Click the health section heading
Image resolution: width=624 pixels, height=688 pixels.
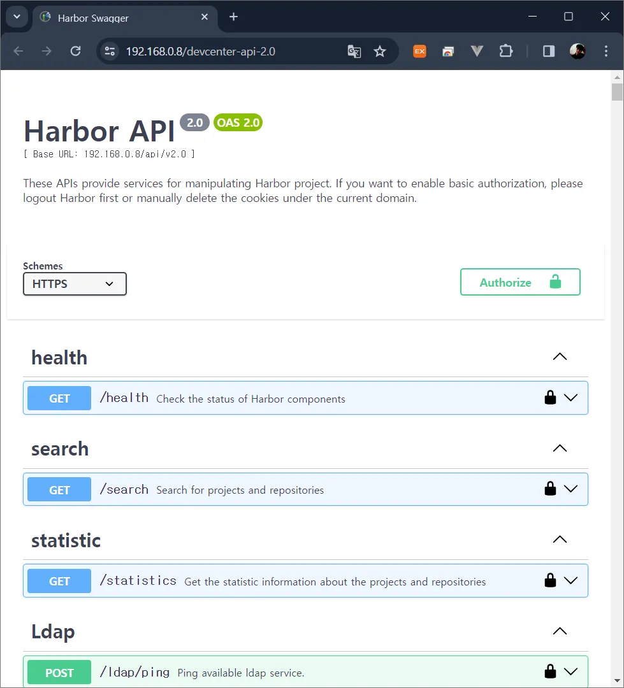[x=59, y=357]
